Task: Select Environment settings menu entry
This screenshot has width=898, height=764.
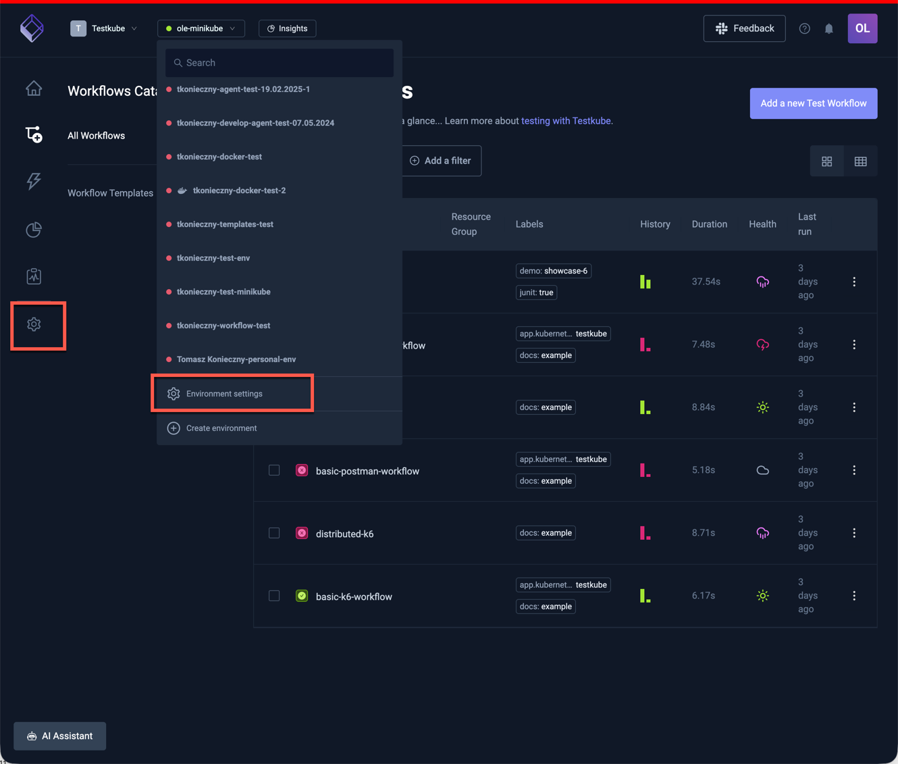Action: pyautogui.click(x=224, y=394)
